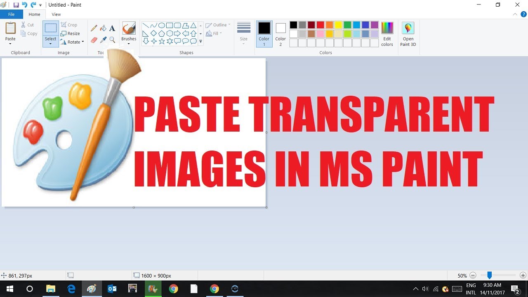Open the File menu
The height and width of the screenshot is (297, 528).
click(x=11, y=14)
